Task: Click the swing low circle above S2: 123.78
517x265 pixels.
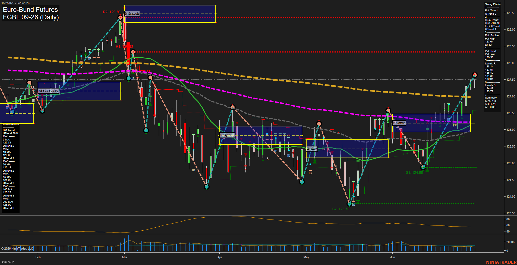Action: pyautogui.click(x=350, y=204)
